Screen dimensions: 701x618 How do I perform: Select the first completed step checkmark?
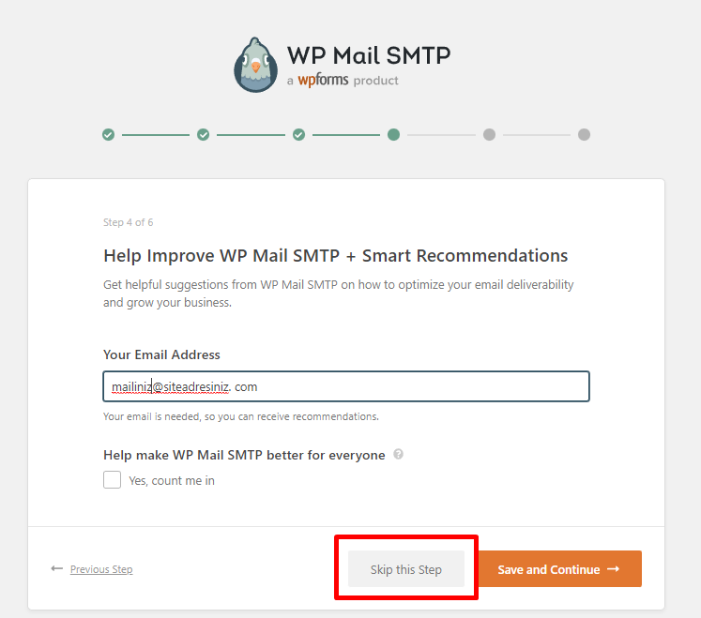(x=109, y=135)
